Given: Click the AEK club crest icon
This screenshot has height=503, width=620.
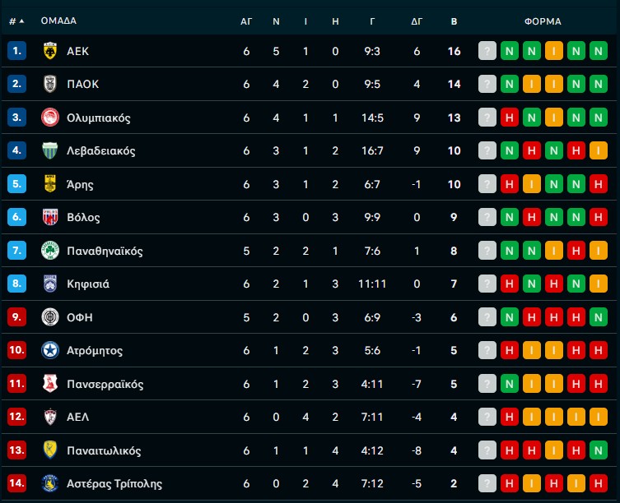Looking at the screenshot, I should click(x=50, y=51).
